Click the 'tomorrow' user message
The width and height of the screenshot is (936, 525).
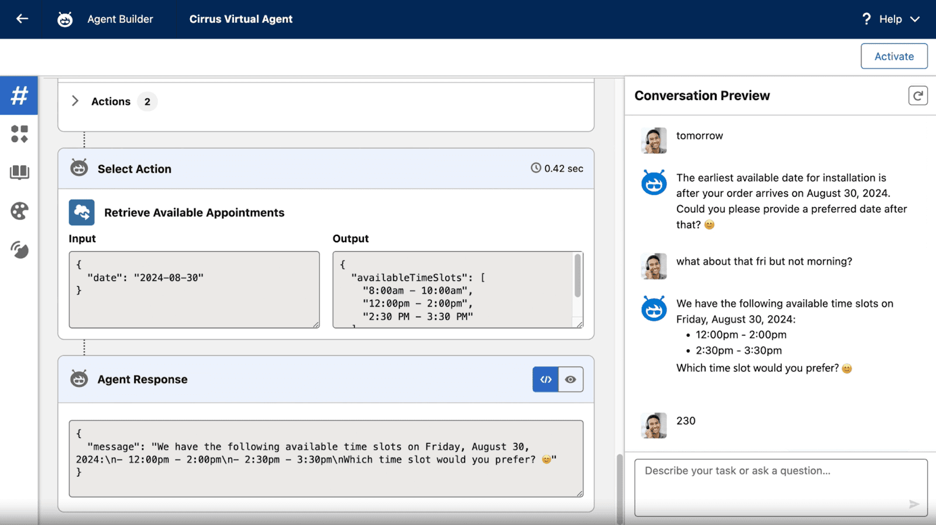tap(700, 136)
